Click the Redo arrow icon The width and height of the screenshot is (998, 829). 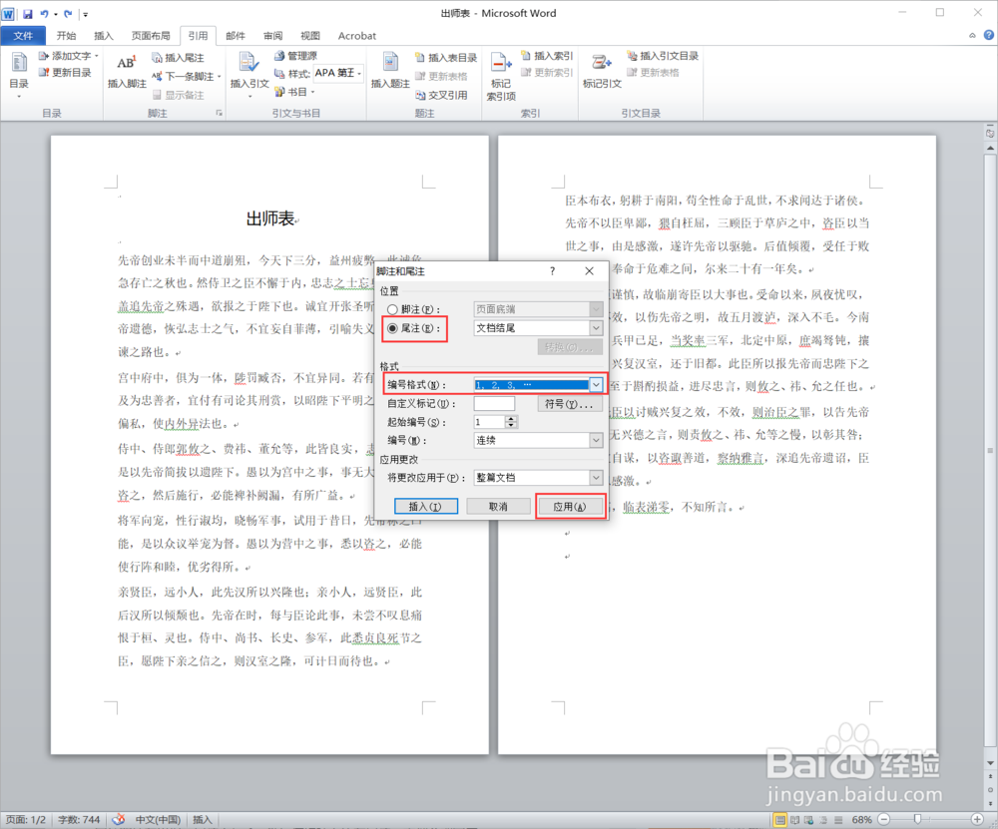point(68,13)
